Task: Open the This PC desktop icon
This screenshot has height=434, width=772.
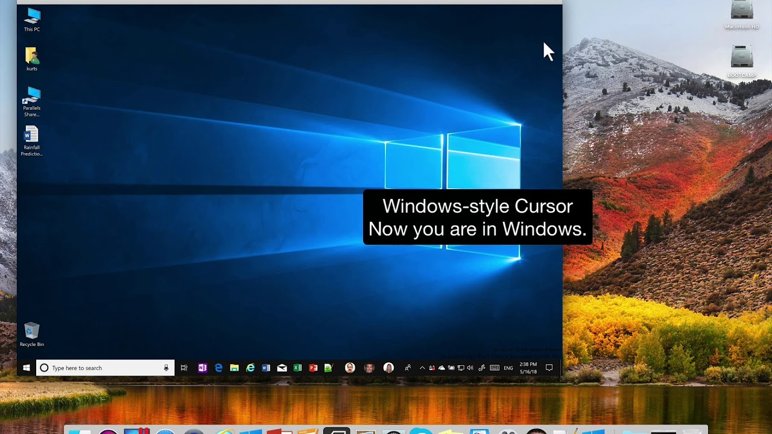Action: coord(32,20)
